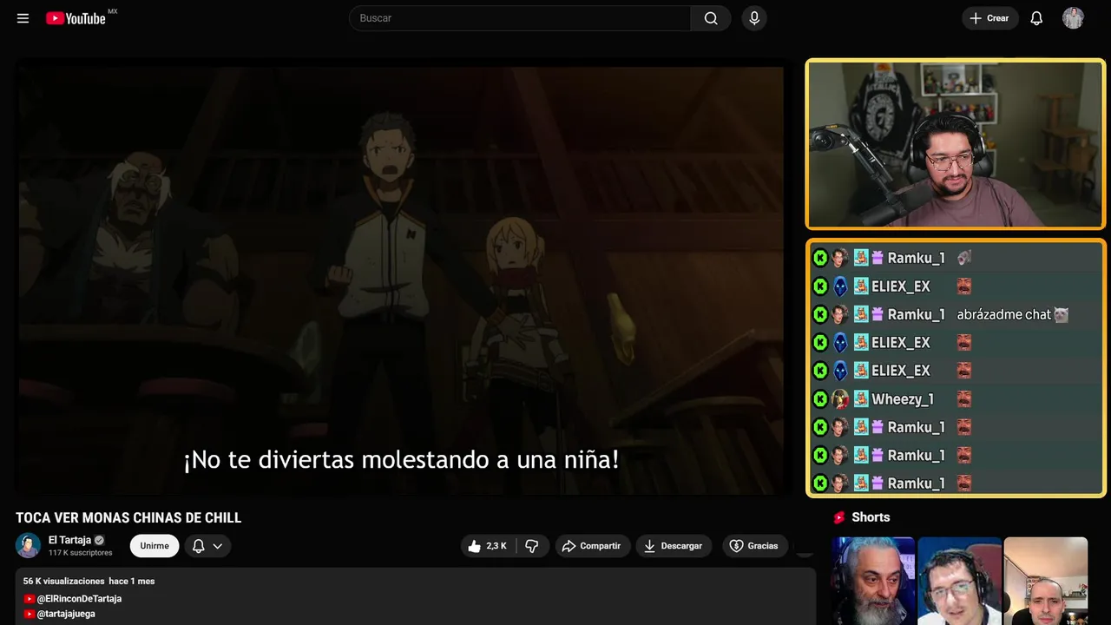Click the '56 K visualizaciones' text

[64, 581]
